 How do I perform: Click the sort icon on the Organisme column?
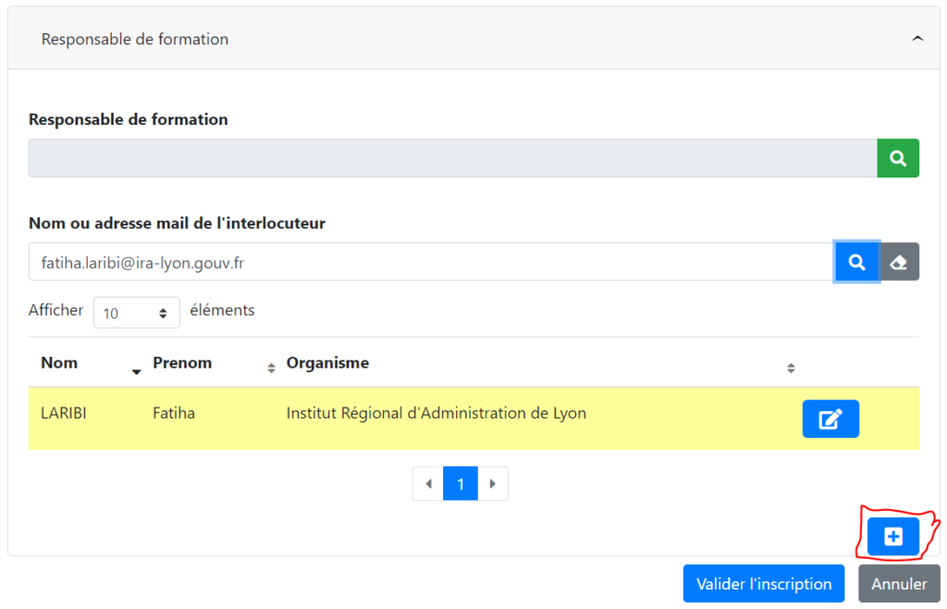[x=792, y=368]
